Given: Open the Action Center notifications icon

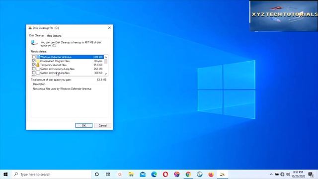Looking at the screenshot, I should [x=311, y=175].
